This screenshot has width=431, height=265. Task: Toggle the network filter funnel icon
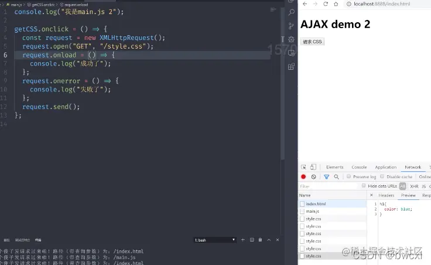pos(326,177)
